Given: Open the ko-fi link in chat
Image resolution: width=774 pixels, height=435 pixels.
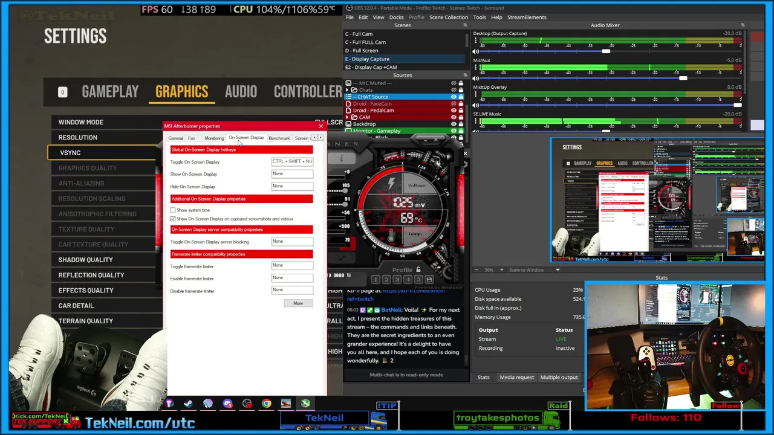Looking at the screenshot, I should click(x=414, y=291).
